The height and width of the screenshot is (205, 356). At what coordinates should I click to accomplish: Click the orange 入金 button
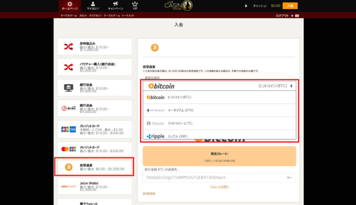[290, 6]
